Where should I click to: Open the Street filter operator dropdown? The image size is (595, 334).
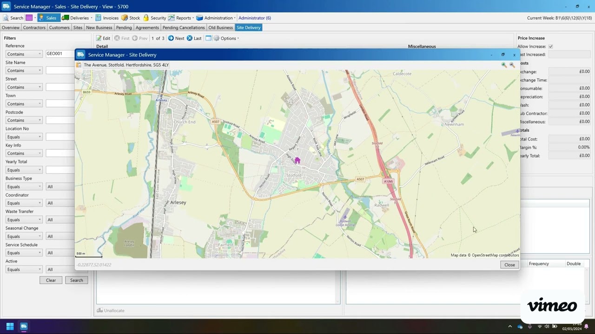click(24, 87)
